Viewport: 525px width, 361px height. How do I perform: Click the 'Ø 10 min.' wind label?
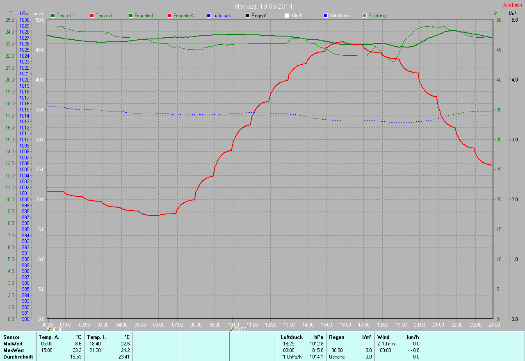[x=386, y=344]
